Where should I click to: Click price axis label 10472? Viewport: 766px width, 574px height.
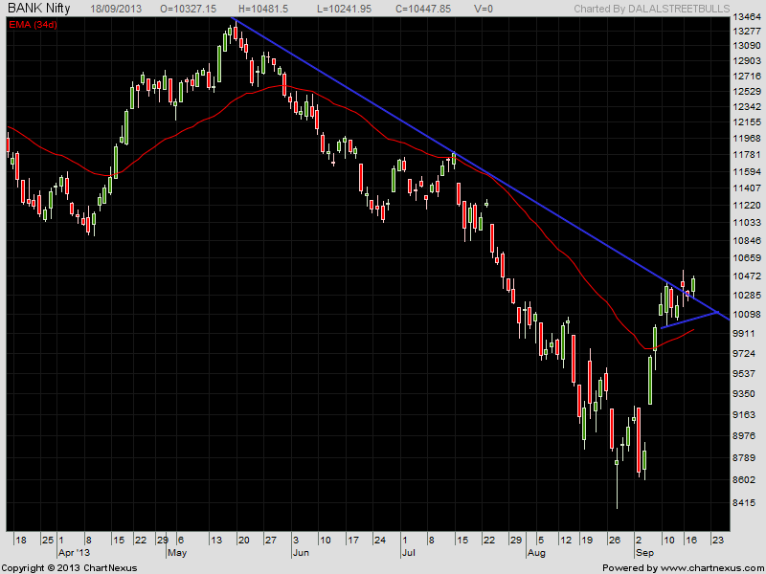point(747,276)
